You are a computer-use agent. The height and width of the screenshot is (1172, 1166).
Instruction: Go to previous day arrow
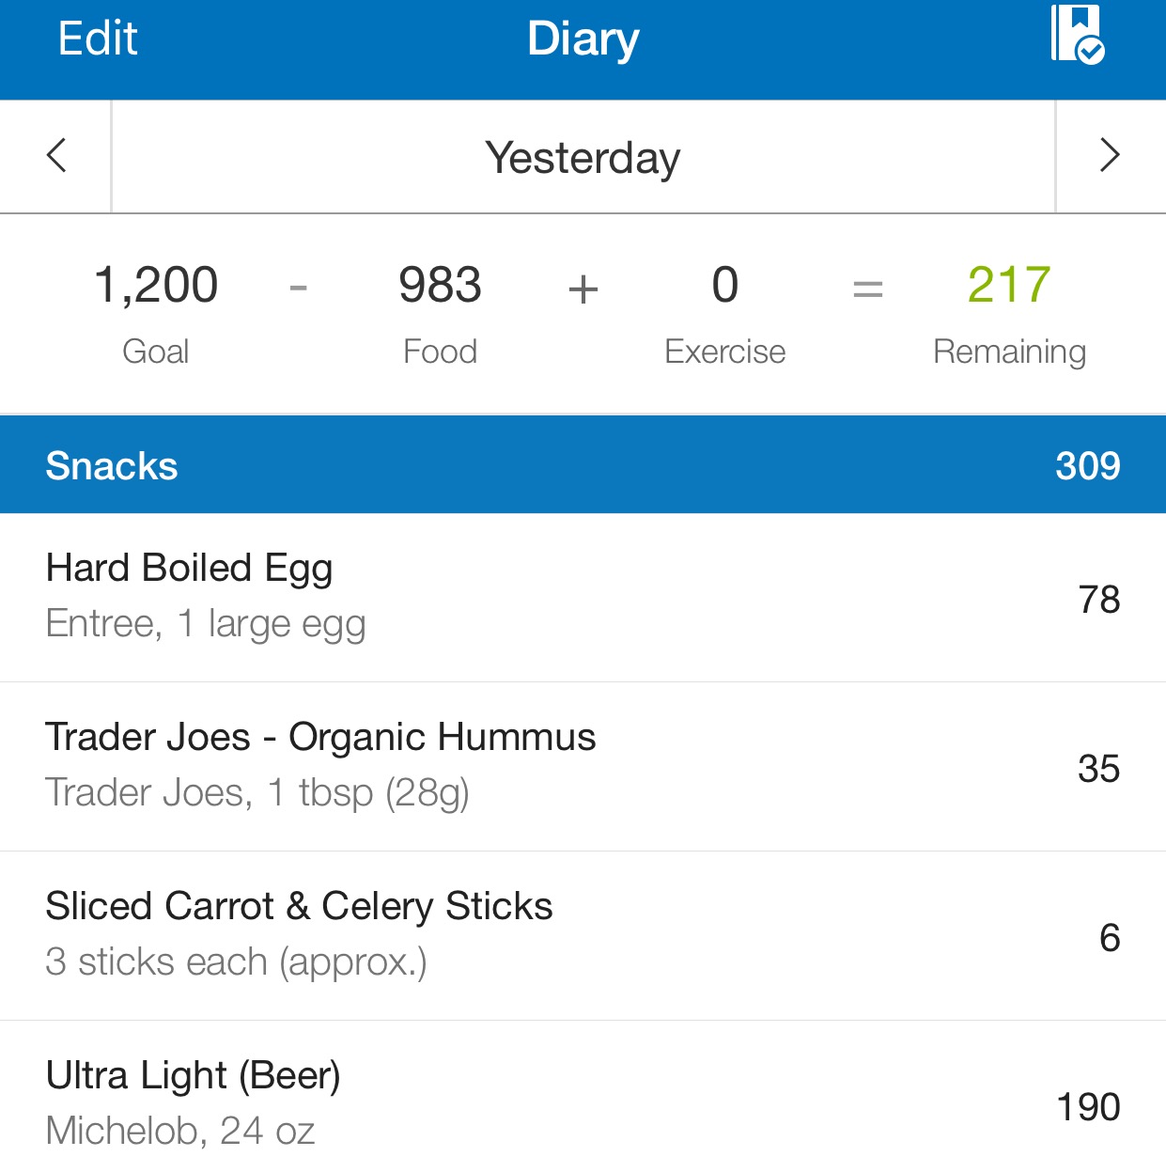pos(56,156)
